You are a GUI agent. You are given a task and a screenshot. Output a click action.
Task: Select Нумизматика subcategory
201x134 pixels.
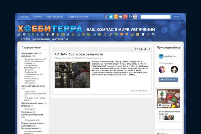pyautogui.click(x=31, y=120)
